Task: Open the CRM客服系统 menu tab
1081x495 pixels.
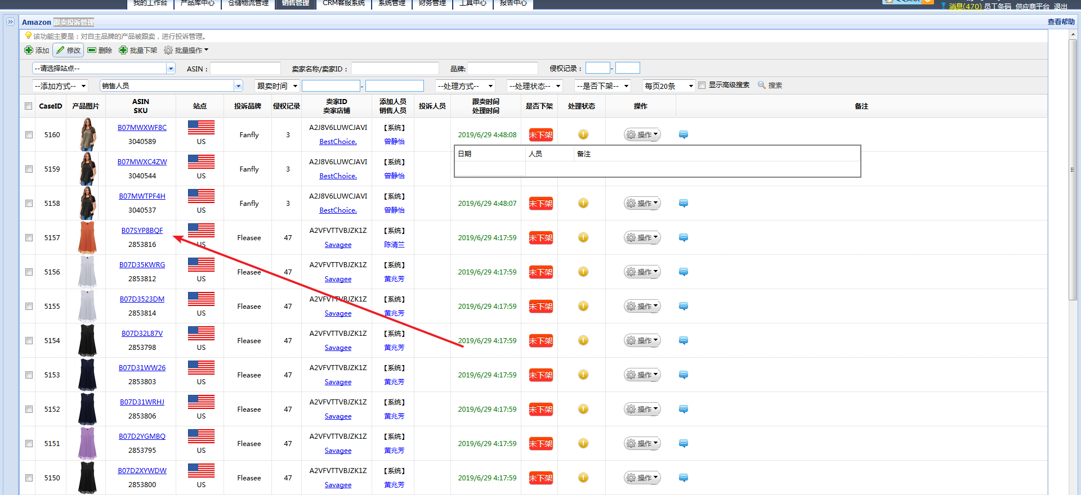Action: pyautogui.click(x=343, y=3)
